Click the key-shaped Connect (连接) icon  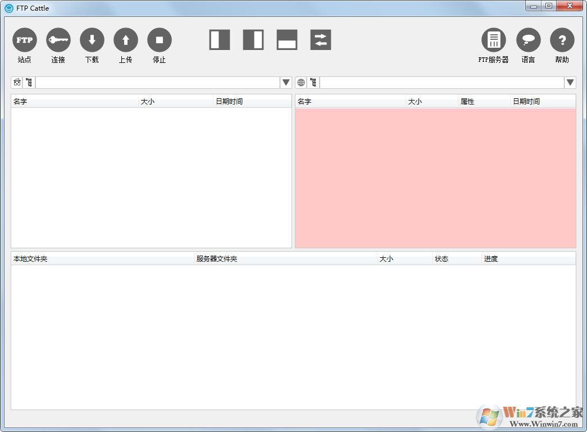pos(58,40)
